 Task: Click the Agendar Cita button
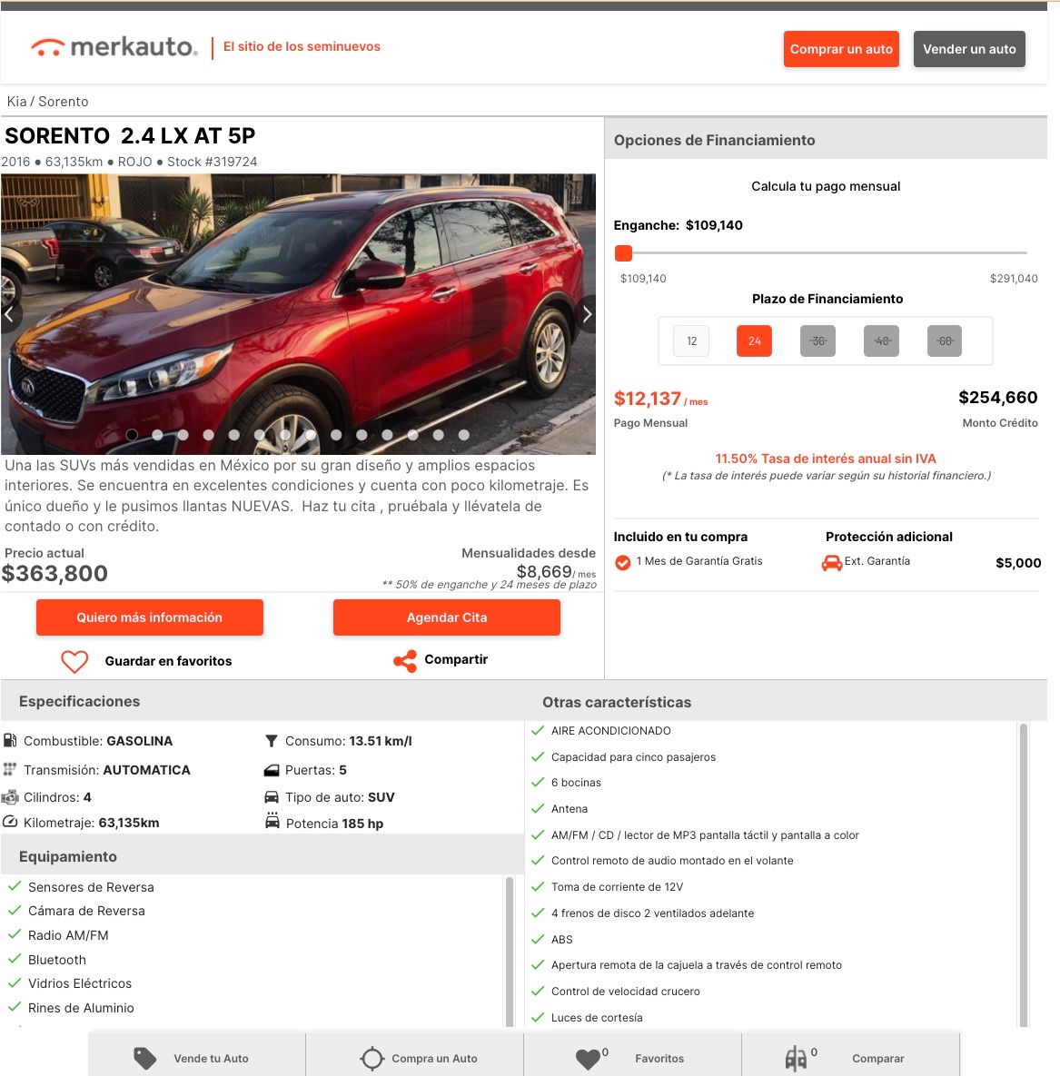point(446,617)
